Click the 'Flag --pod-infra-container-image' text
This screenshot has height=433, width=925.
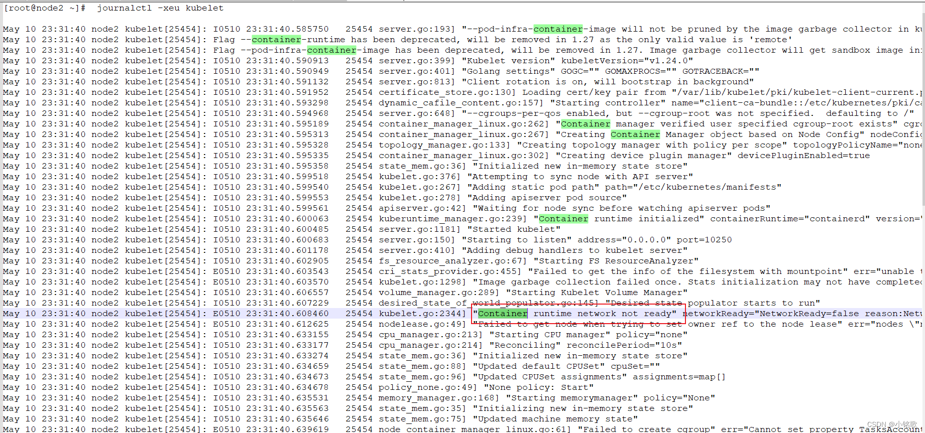point(301,50)
